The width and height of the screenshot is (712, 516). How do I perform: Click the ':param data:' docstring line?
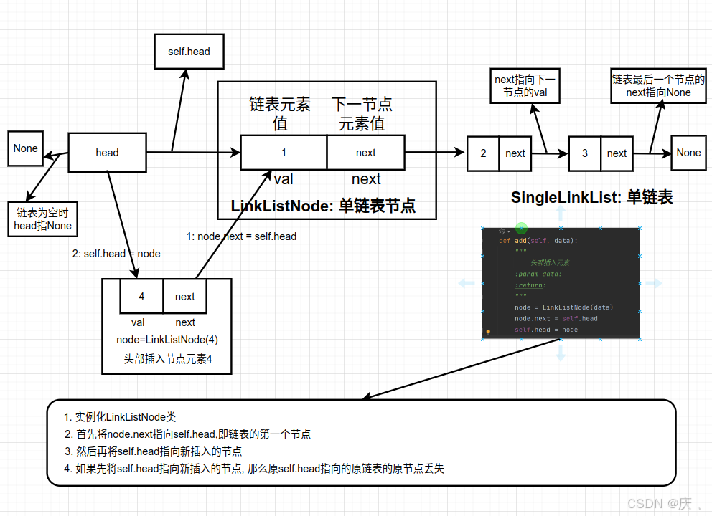pos(538,274)
